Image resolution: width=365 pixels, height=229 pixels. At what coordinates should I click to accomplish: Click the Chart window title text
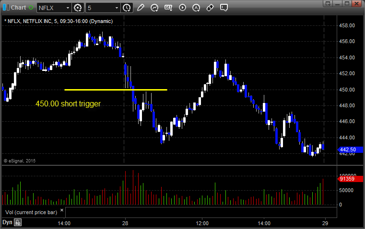(x=19, y=8)
